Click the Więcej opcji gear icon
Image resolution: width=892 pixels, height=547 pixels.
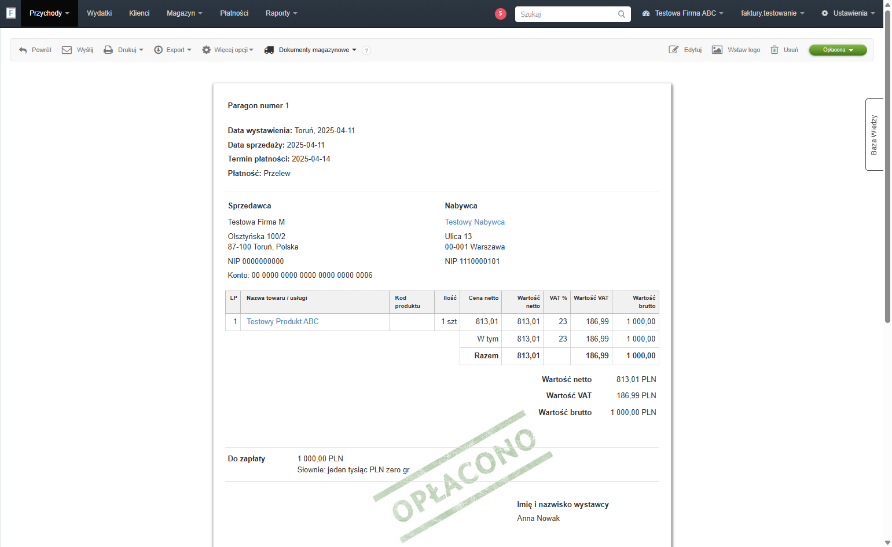206,50
